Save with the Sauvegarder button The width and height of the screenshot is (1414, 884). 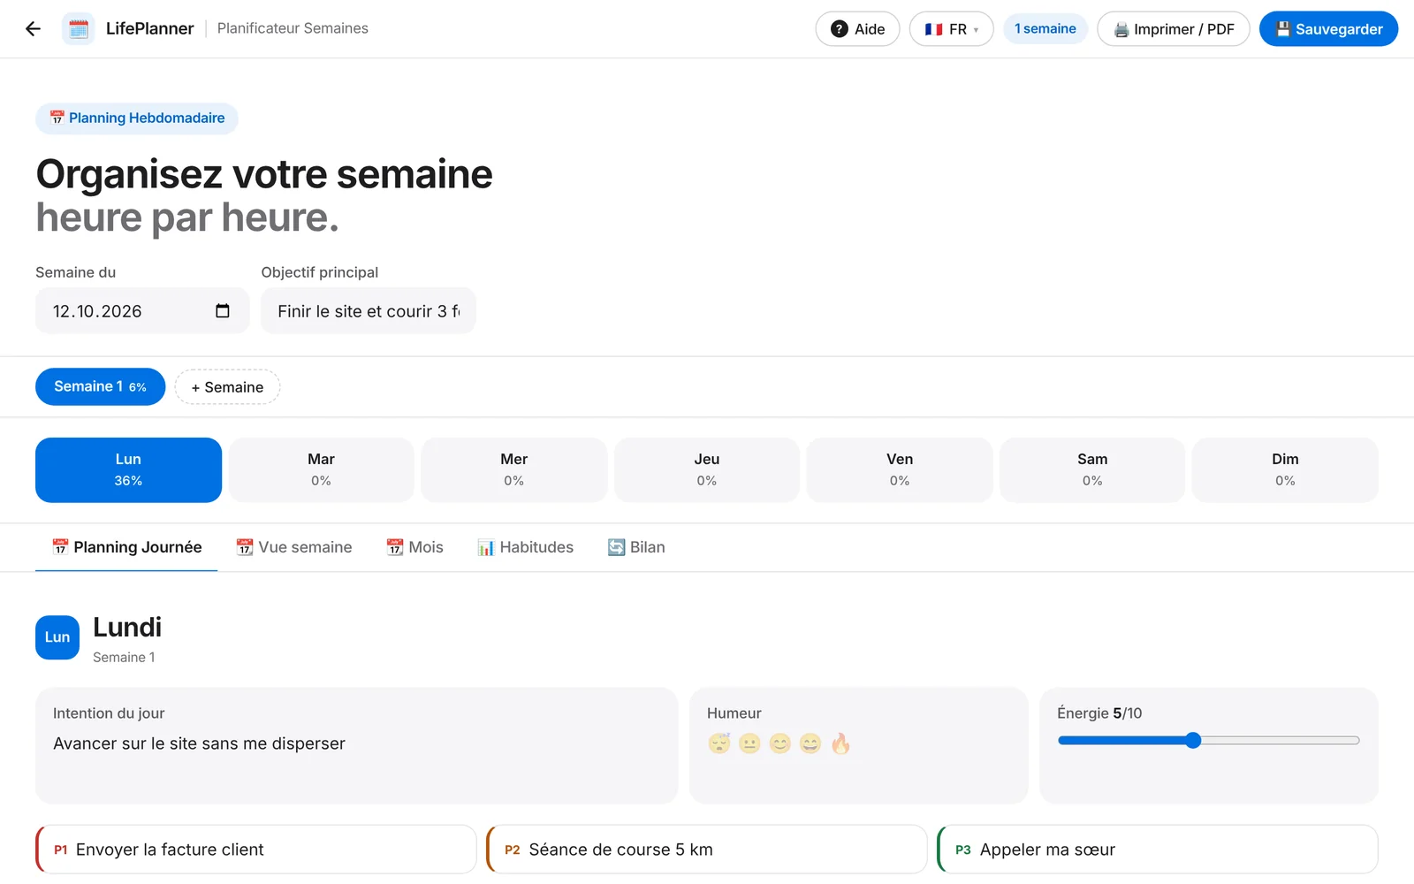pos(1328,29)
